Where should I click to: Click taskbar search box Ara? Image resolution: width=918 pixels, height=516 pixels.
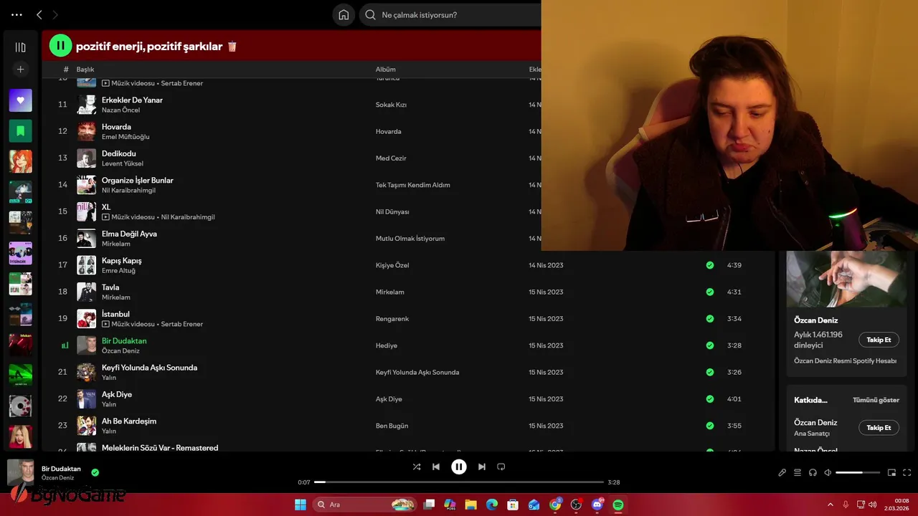365,505
